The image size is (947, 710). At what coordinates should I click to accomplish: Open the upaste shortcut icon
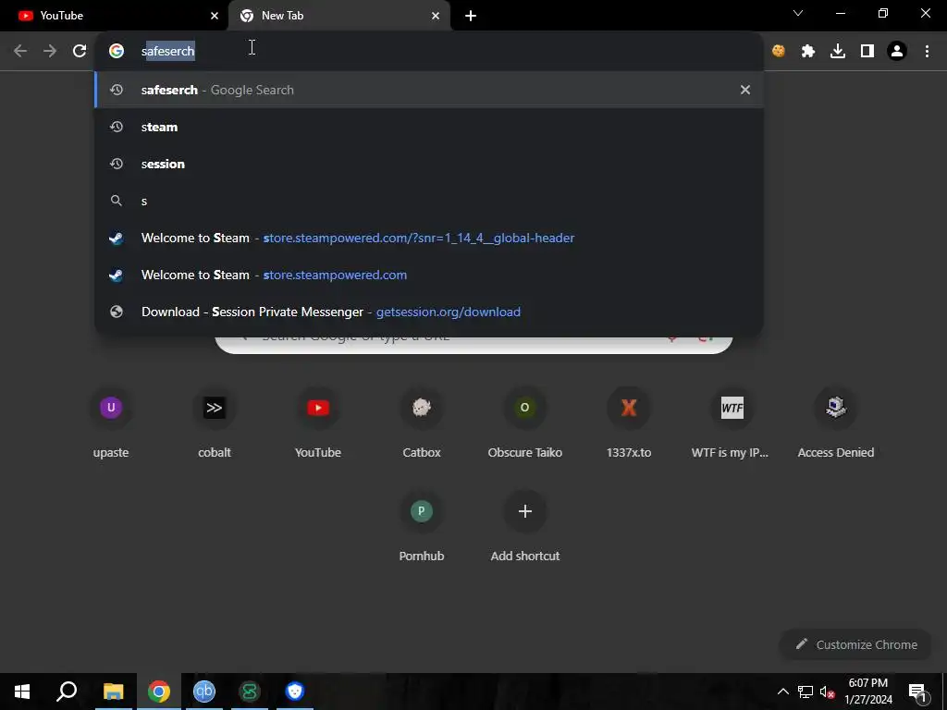click(111, 408)
